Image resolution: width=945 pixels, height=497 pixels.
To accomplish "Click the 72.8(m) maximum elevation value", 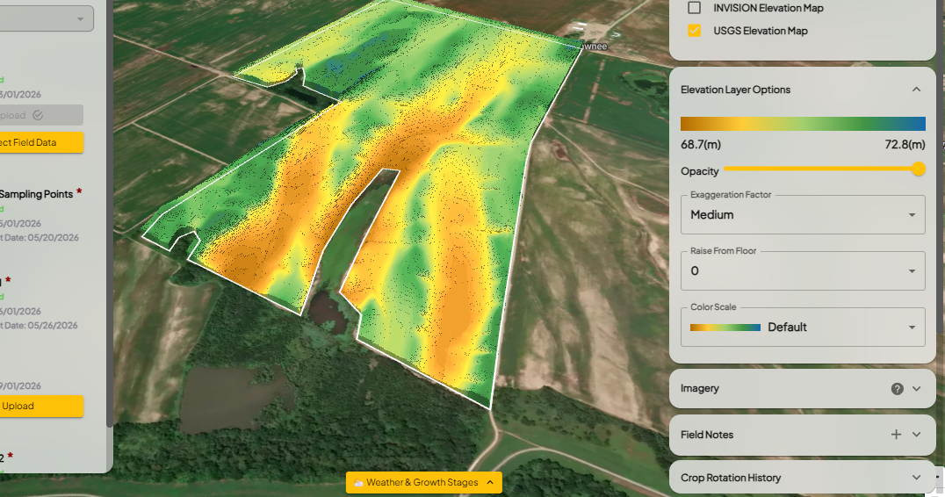I will [x=905, y=145].
